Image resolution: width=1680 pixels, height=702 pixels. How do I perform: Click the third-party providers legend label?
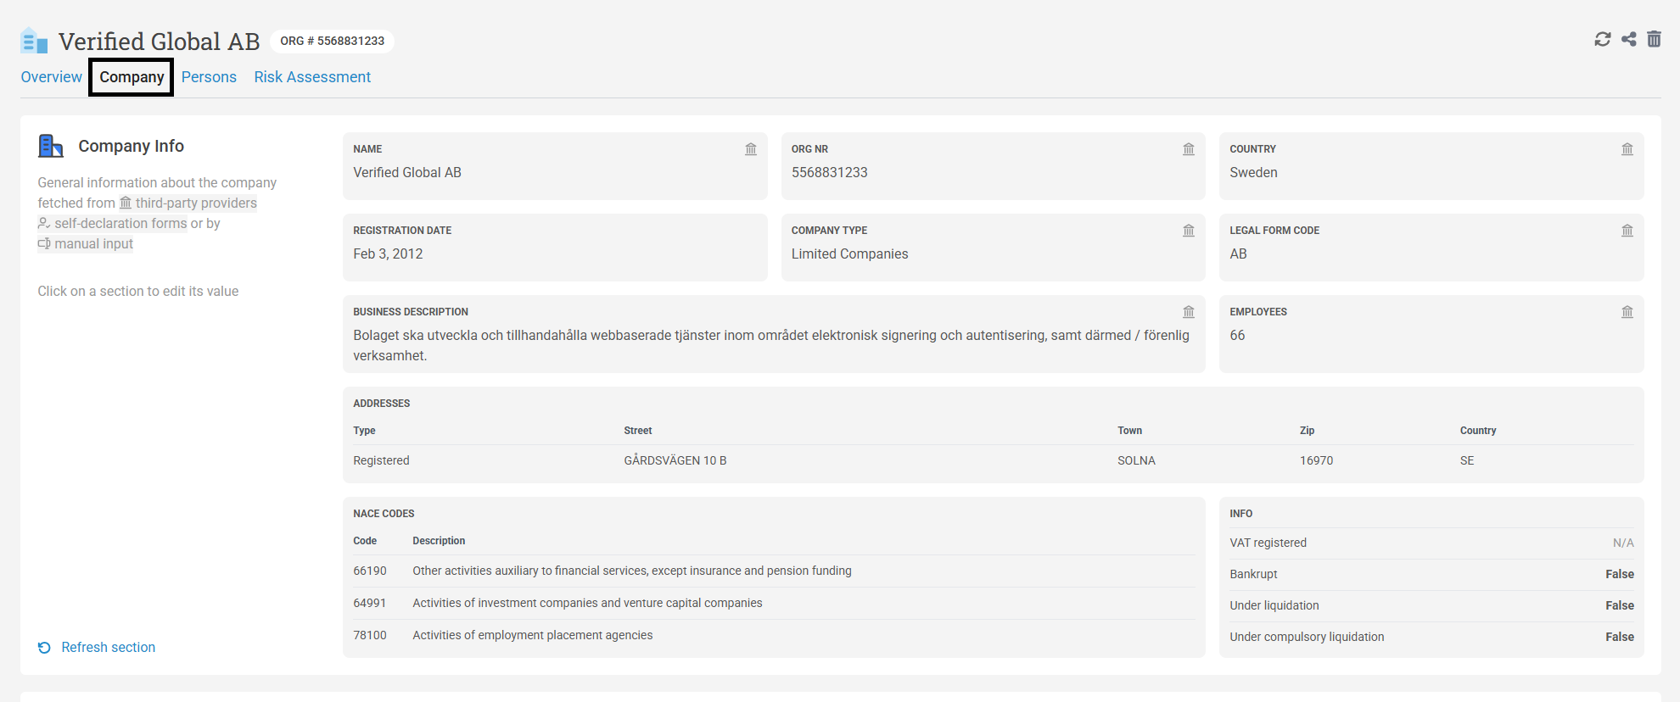[x=196, y=203]
